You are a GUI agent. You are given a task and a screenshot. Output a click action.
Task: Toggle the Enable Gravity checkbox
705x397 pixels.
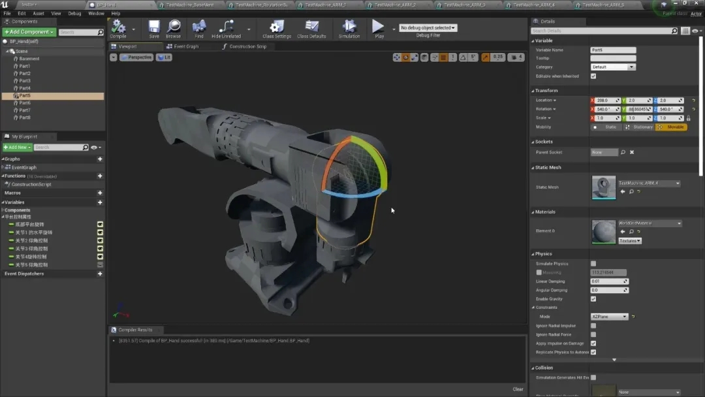pos(593,299)
